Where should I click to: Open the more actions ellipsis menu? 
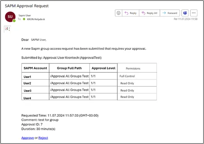pyautogui.click(x=194, y=13)
